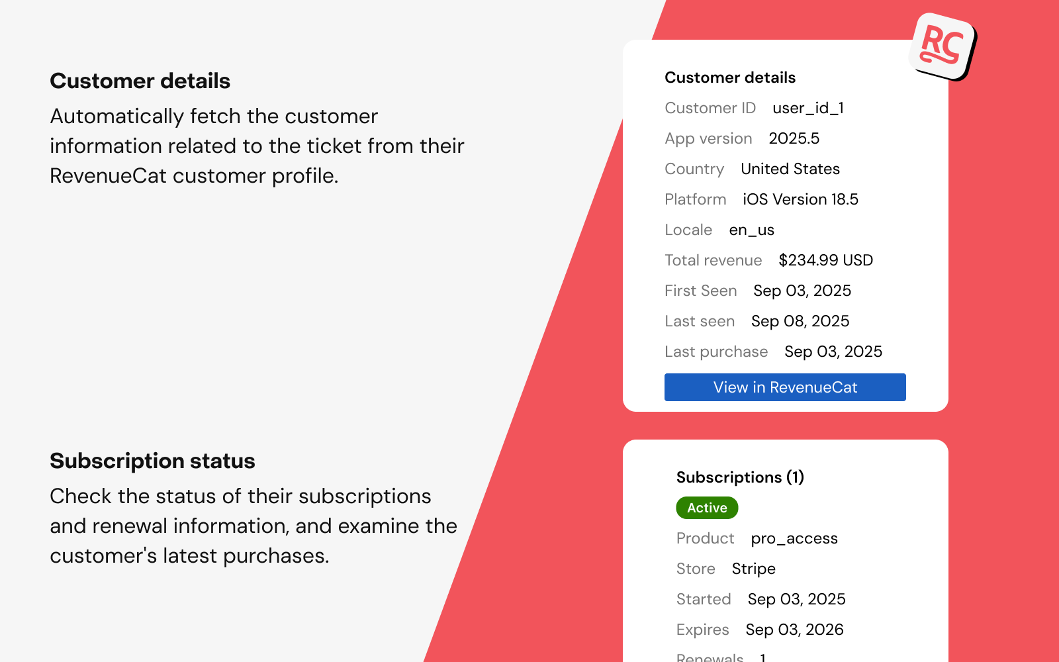Click the Last seen date Sep 08, 2025
The width and height of the screenshot is (1059, 662).
pos(800,321)
